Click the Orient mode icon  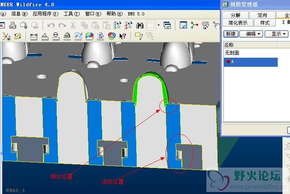pos(205,25)
